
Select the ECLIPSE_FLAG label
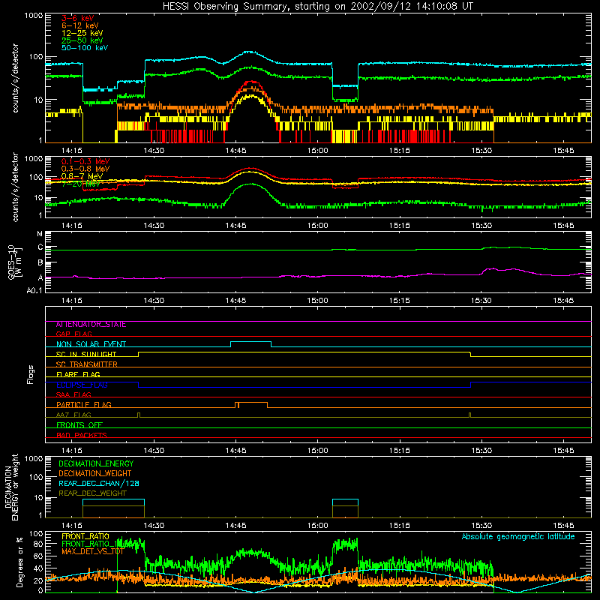(x=82, y=385)
